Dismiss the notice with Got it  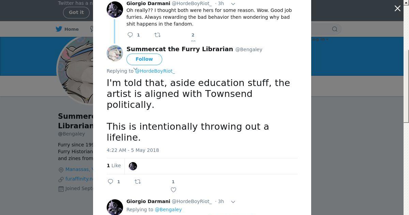click(76, 12)
